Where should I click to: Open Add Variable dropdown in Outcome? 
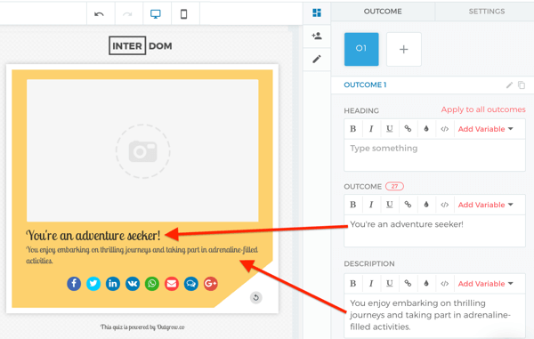click(x=485, y=205)
